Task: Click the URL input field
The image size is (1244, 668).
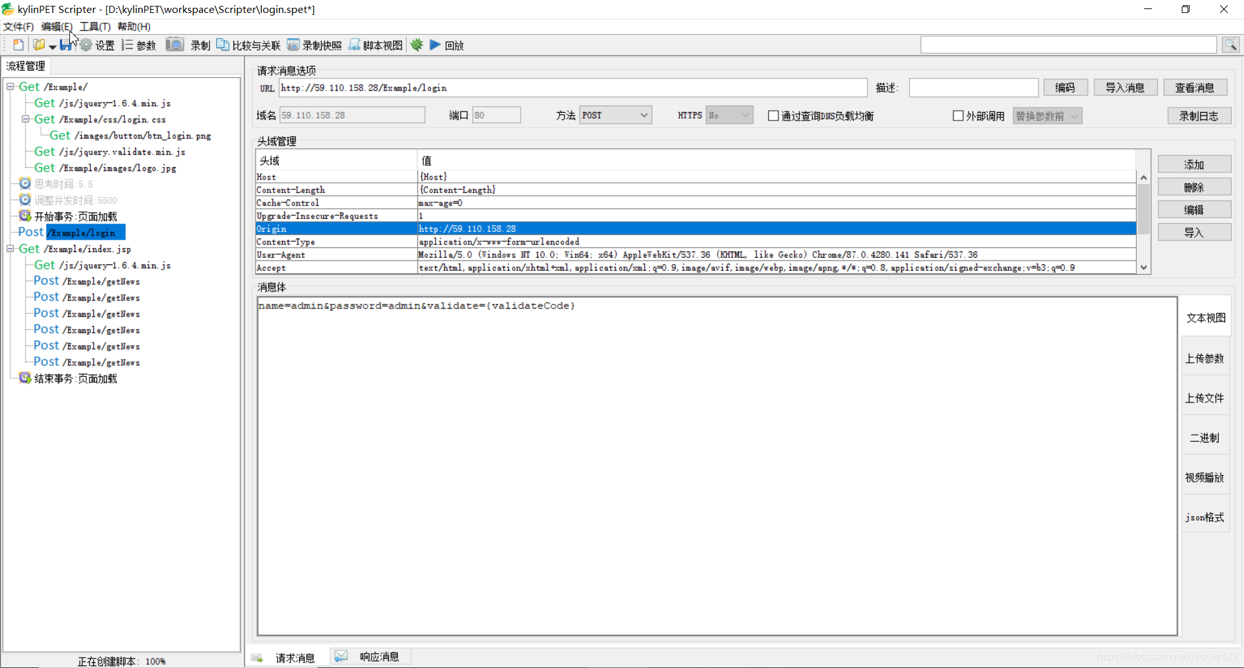Action: (x=573, y=88)
